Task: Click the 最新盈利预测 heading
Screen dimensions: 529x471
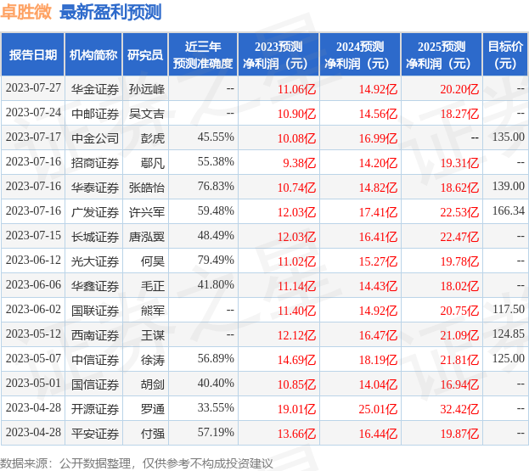Action: pyautogui.click(x=110, y=12)
